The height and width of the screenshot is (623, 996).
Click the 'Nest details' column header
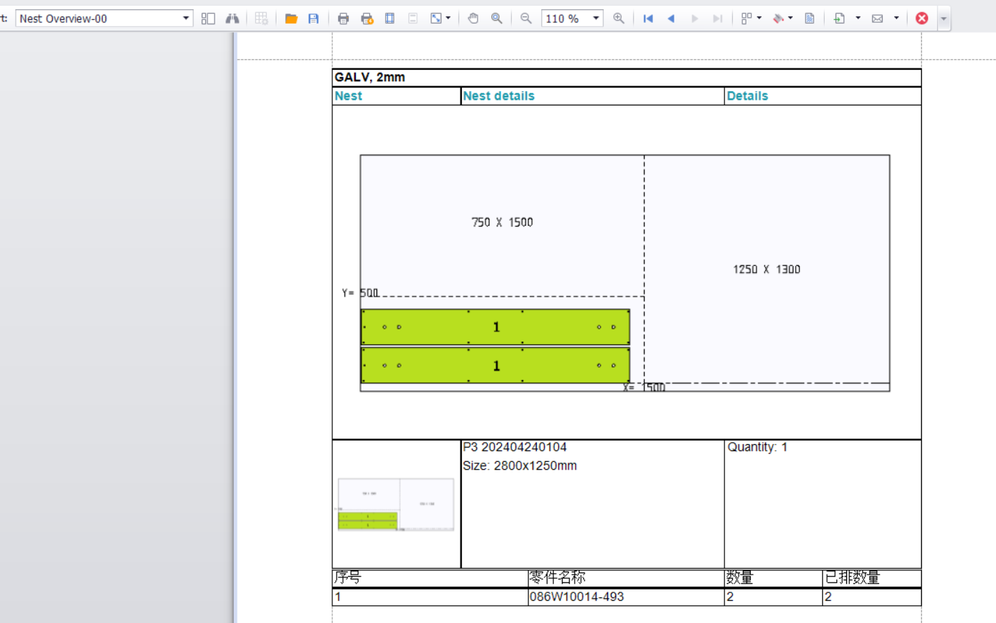coord(498,96)
